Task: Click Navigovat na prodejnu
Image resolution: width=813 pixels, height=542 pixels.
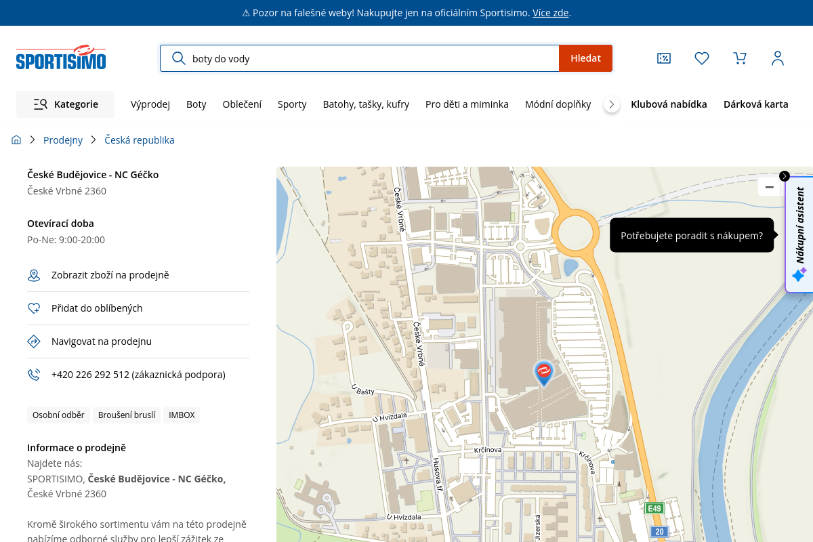Action: tap(102, 341)
